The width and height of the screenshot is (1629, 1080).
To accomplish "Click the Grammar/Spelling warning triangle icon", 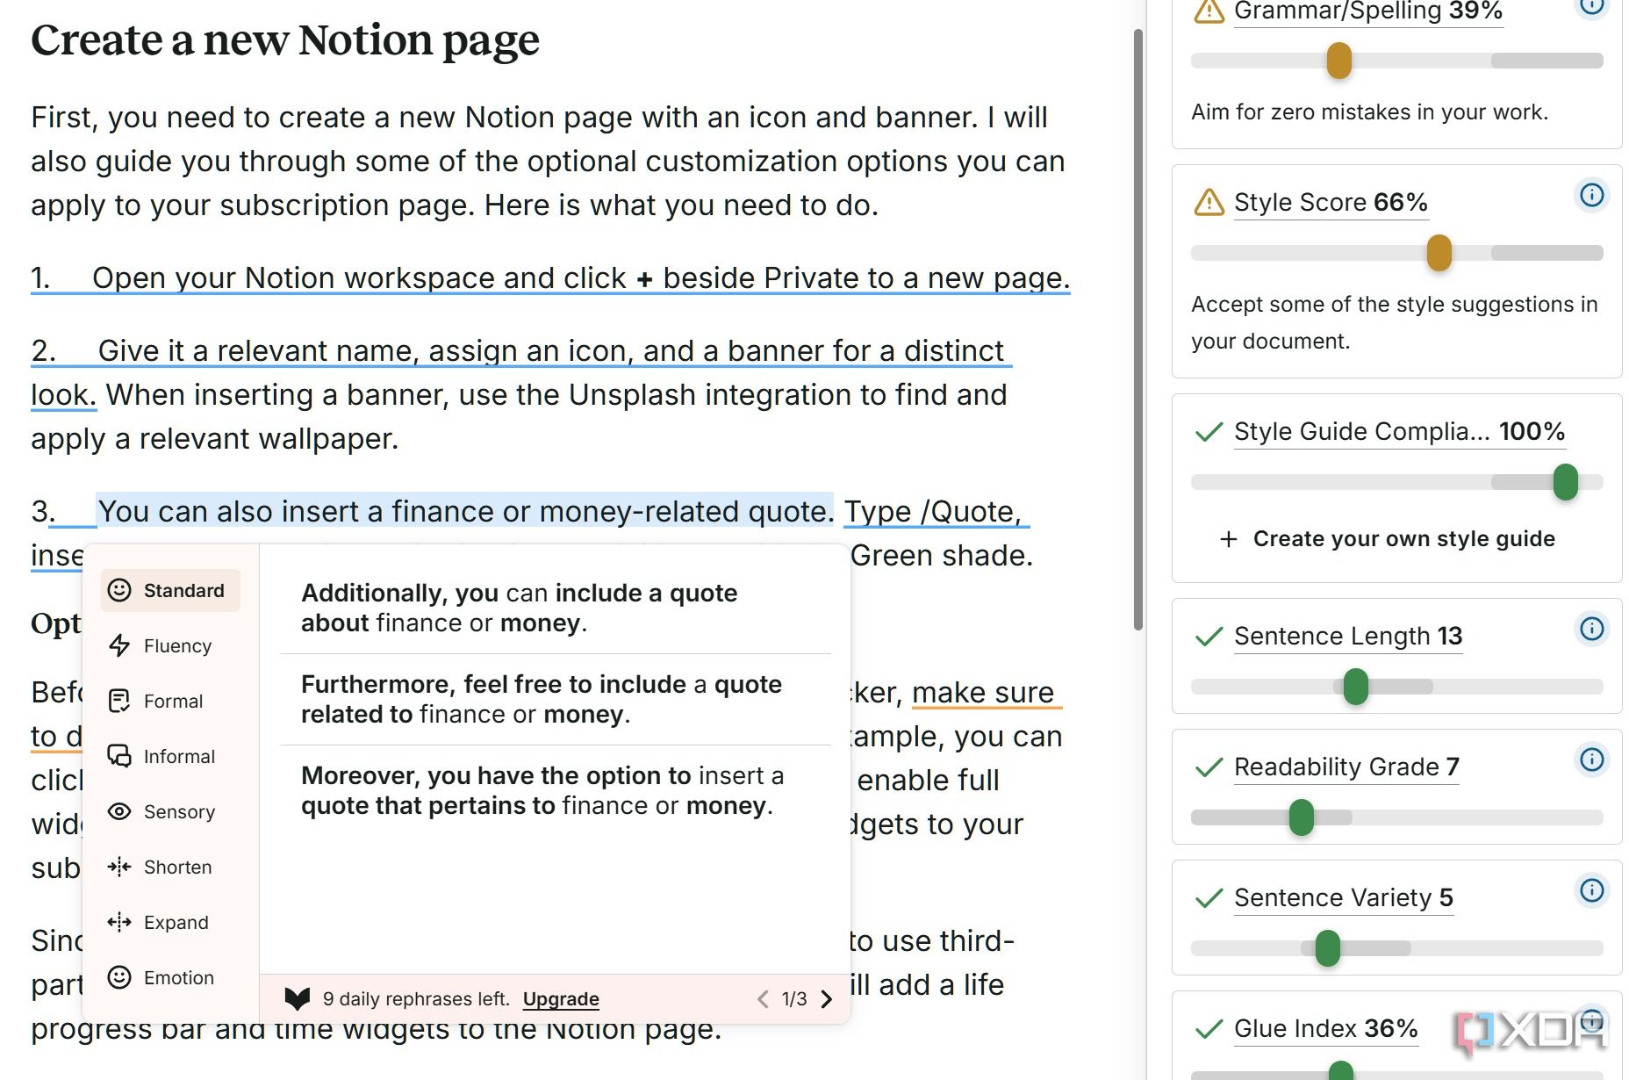I will [1209, 11].
